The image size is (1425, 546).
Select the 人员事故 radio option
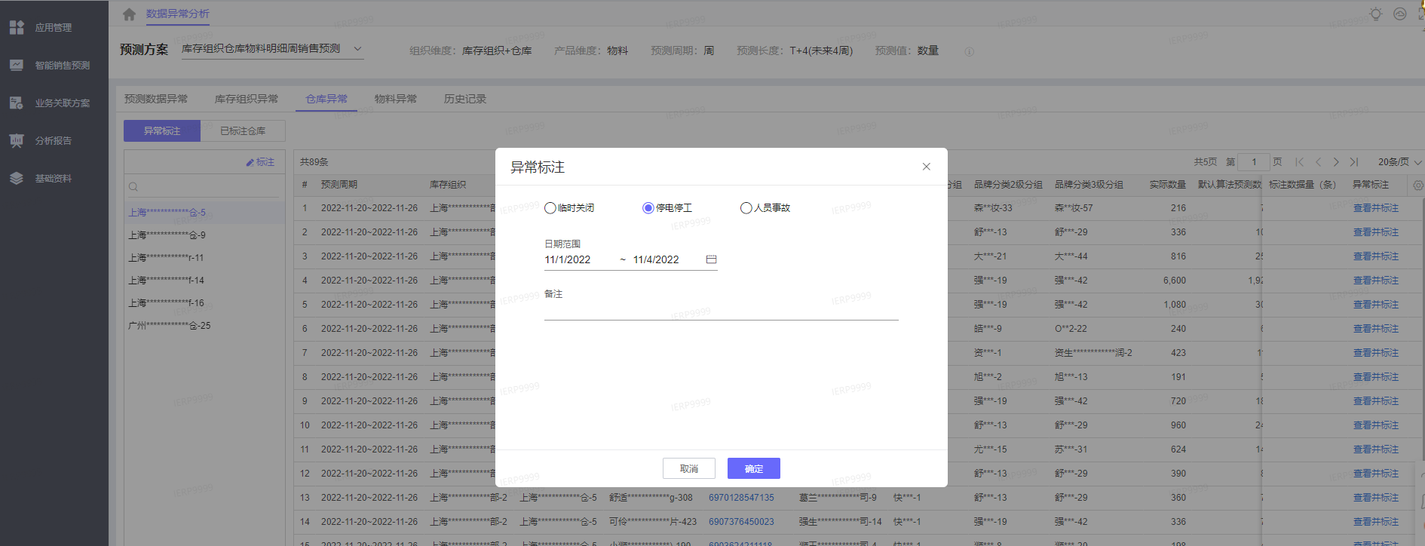[746, 208]
